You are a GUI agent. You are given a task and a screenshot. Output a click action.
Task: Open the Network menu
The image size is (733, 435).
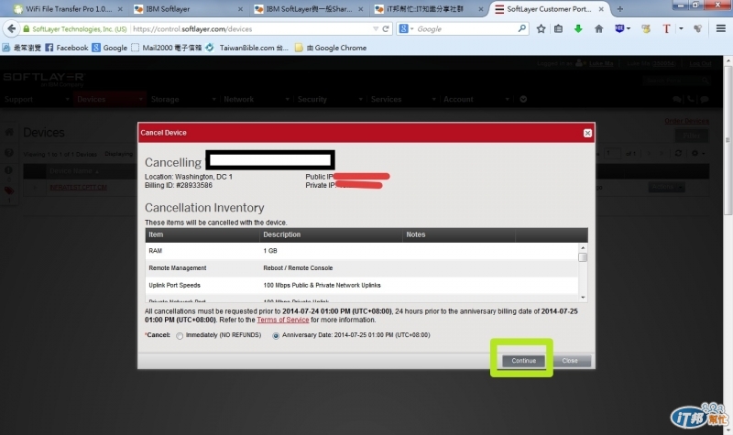(257, 99)
